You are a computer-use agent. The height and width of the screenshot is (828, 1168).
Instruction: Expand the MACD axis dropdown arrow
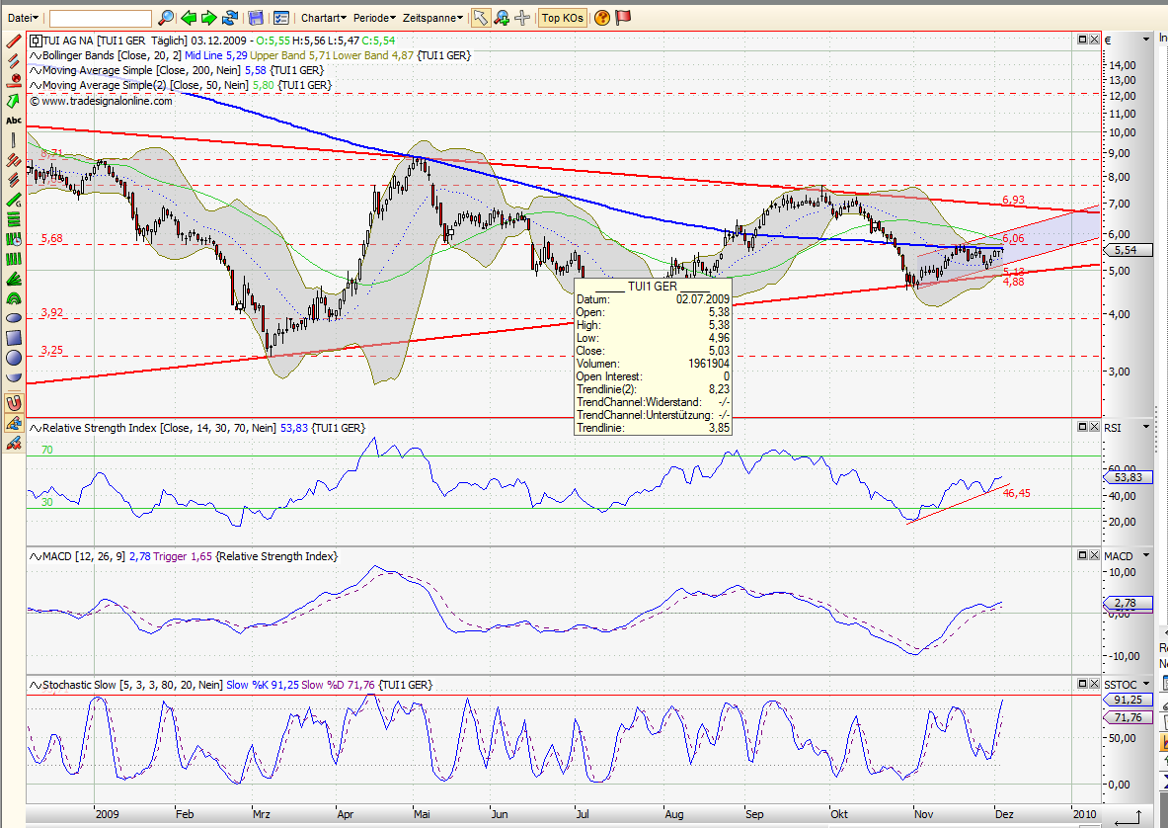pos(1145,556)
